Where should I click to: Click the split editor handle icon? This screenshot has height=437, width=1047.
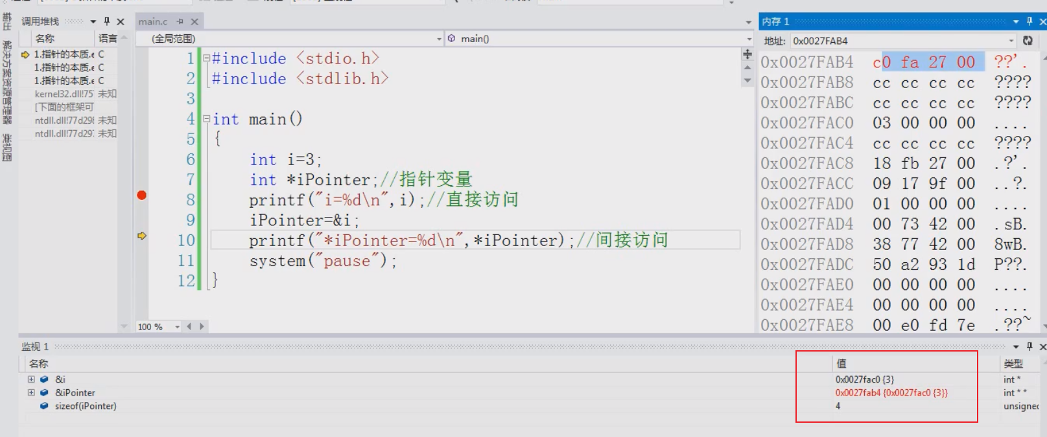click(747, 54)
